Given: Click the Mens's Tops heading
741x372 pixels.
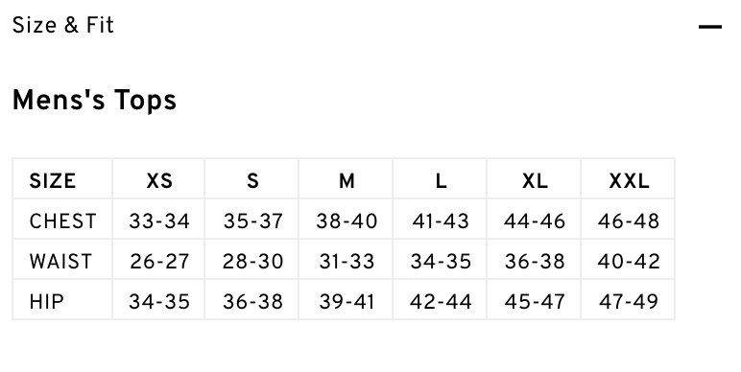Looking at the screenshot, I should click(x=94, y=101).
